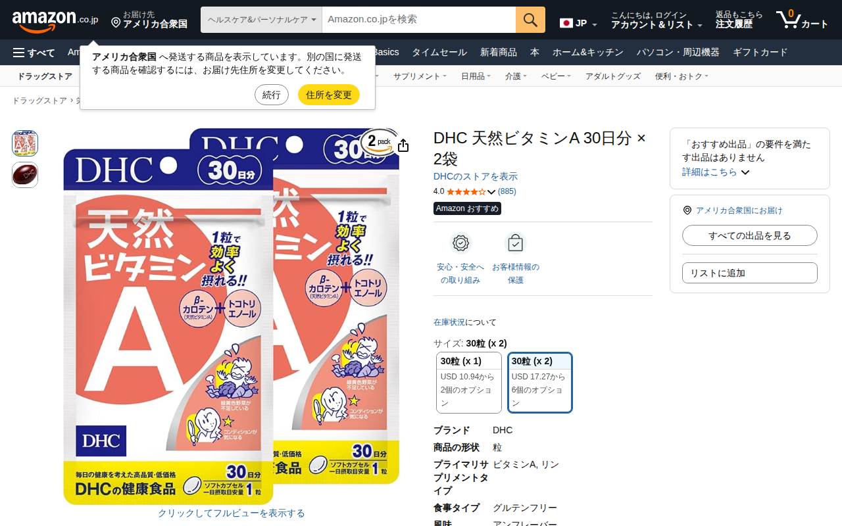Image resolution: width=842 pixels, height=526 pixels.
Task: Click the share icon above product image
Action: pyautogui.click(x=403, y=145)
